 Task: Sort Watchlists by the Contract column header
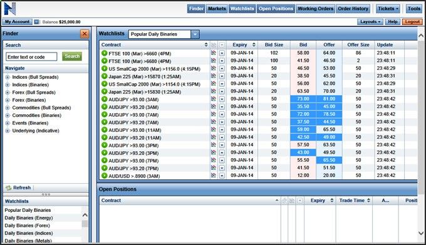tap(155, 45)
